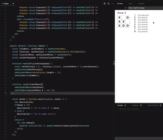
Task: Click the empty top-middle board square
Action: tap(124, 17)
